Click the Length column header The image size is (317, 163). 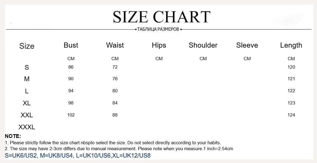click(x=291, y=45)
